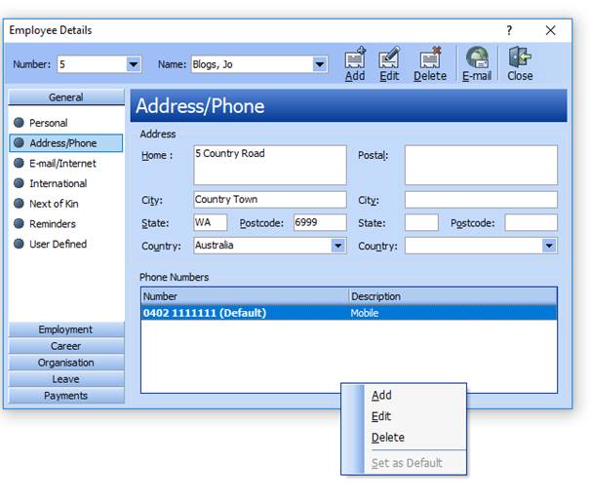Click the Add record toolbar icon

(x=355, y=64)
